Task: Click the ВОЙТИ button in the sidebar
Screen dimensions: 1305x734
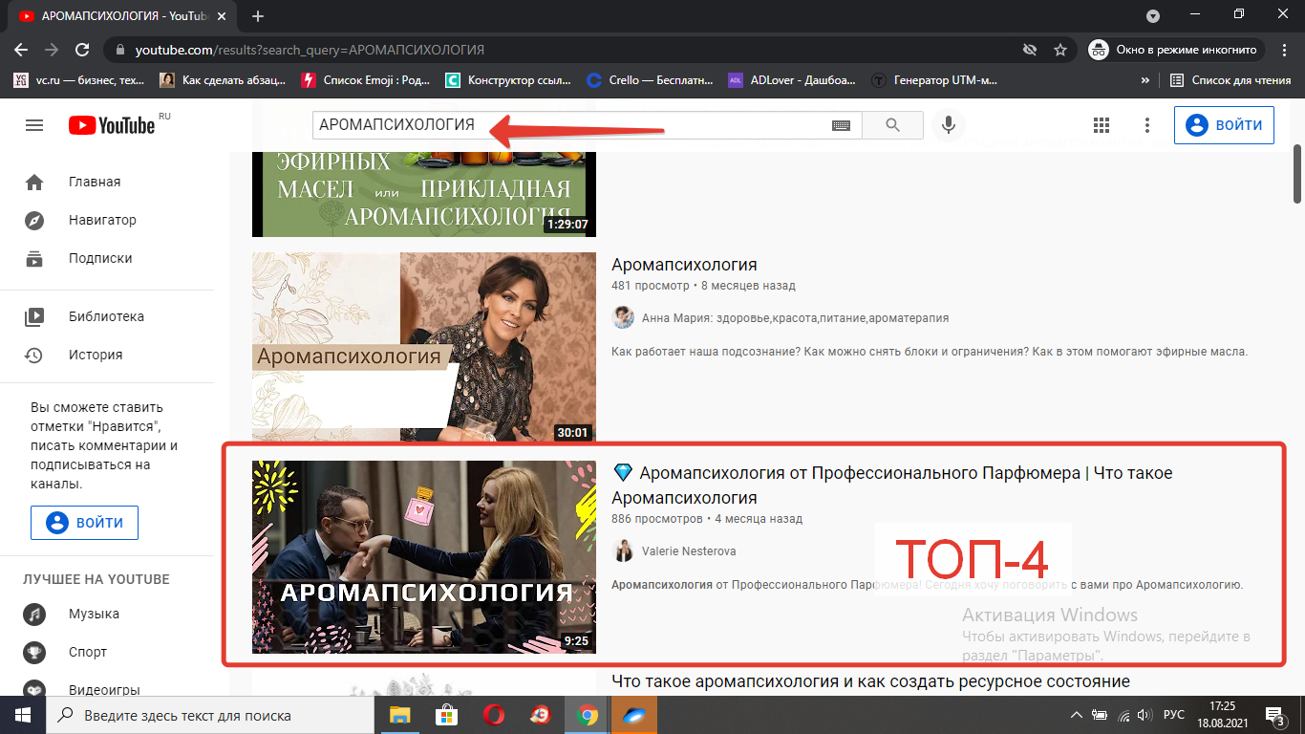Action: (84, 523)
